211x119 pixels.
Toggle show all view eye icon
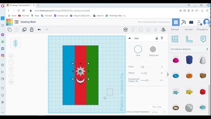tap(125, 30)
